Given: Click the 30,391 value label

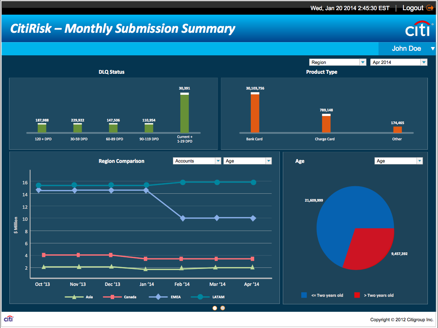Looking at the screenshot, I should [185, 88].
